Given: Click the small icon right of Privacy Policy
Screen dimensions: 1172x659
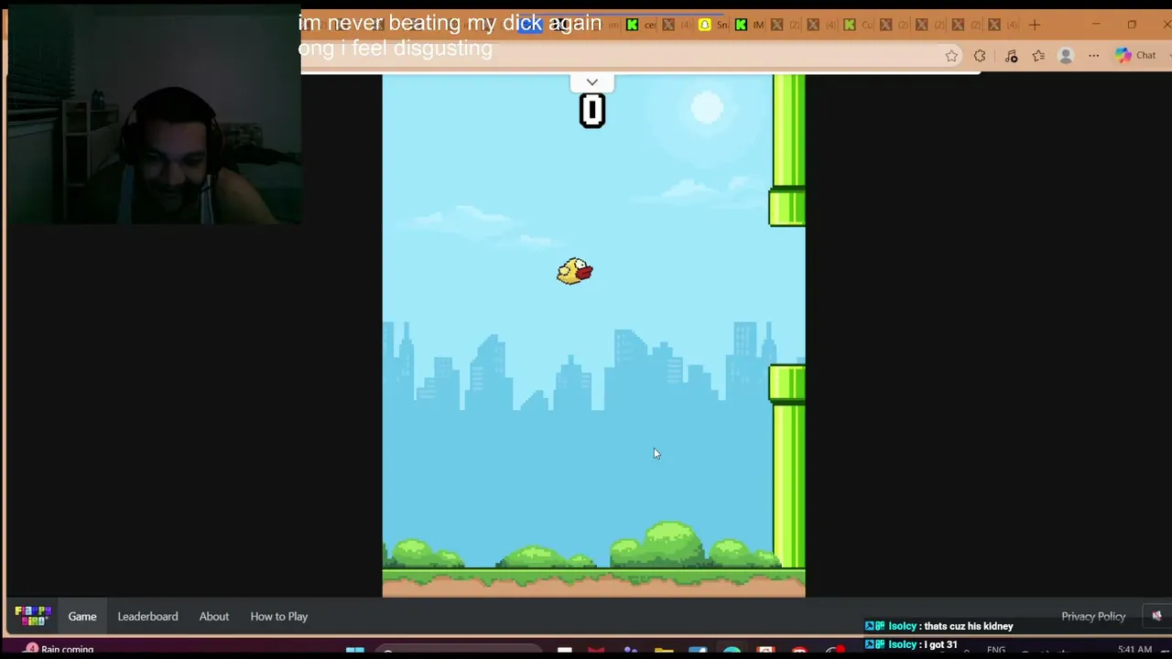Looking at the screenshot, I should click(x=1156, y=616).
